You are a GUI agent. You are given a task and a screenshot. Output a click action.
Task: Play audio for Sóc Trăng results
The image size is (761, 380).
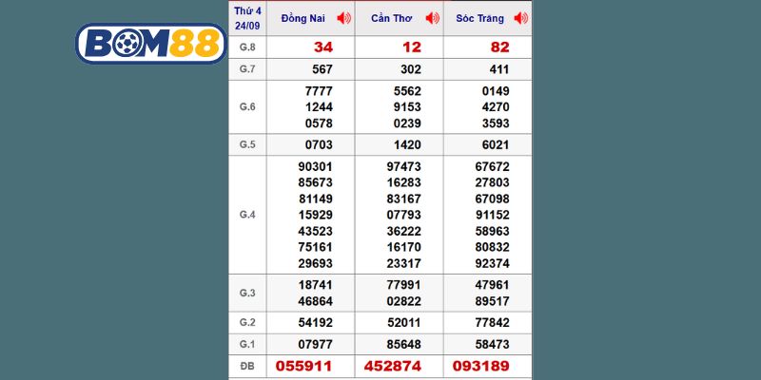tap(520, 18)
